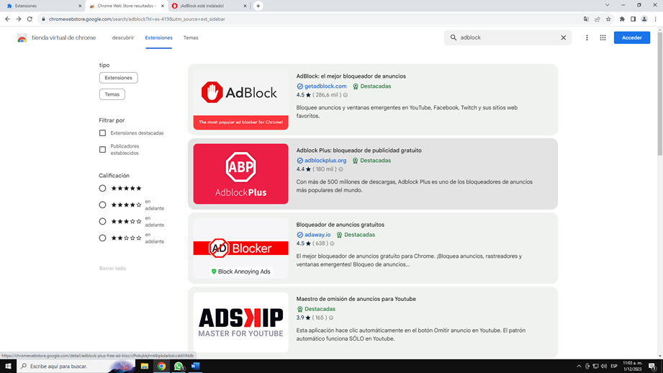Click the info icon beside 165 ratings
663x373 pixels.
331,318
